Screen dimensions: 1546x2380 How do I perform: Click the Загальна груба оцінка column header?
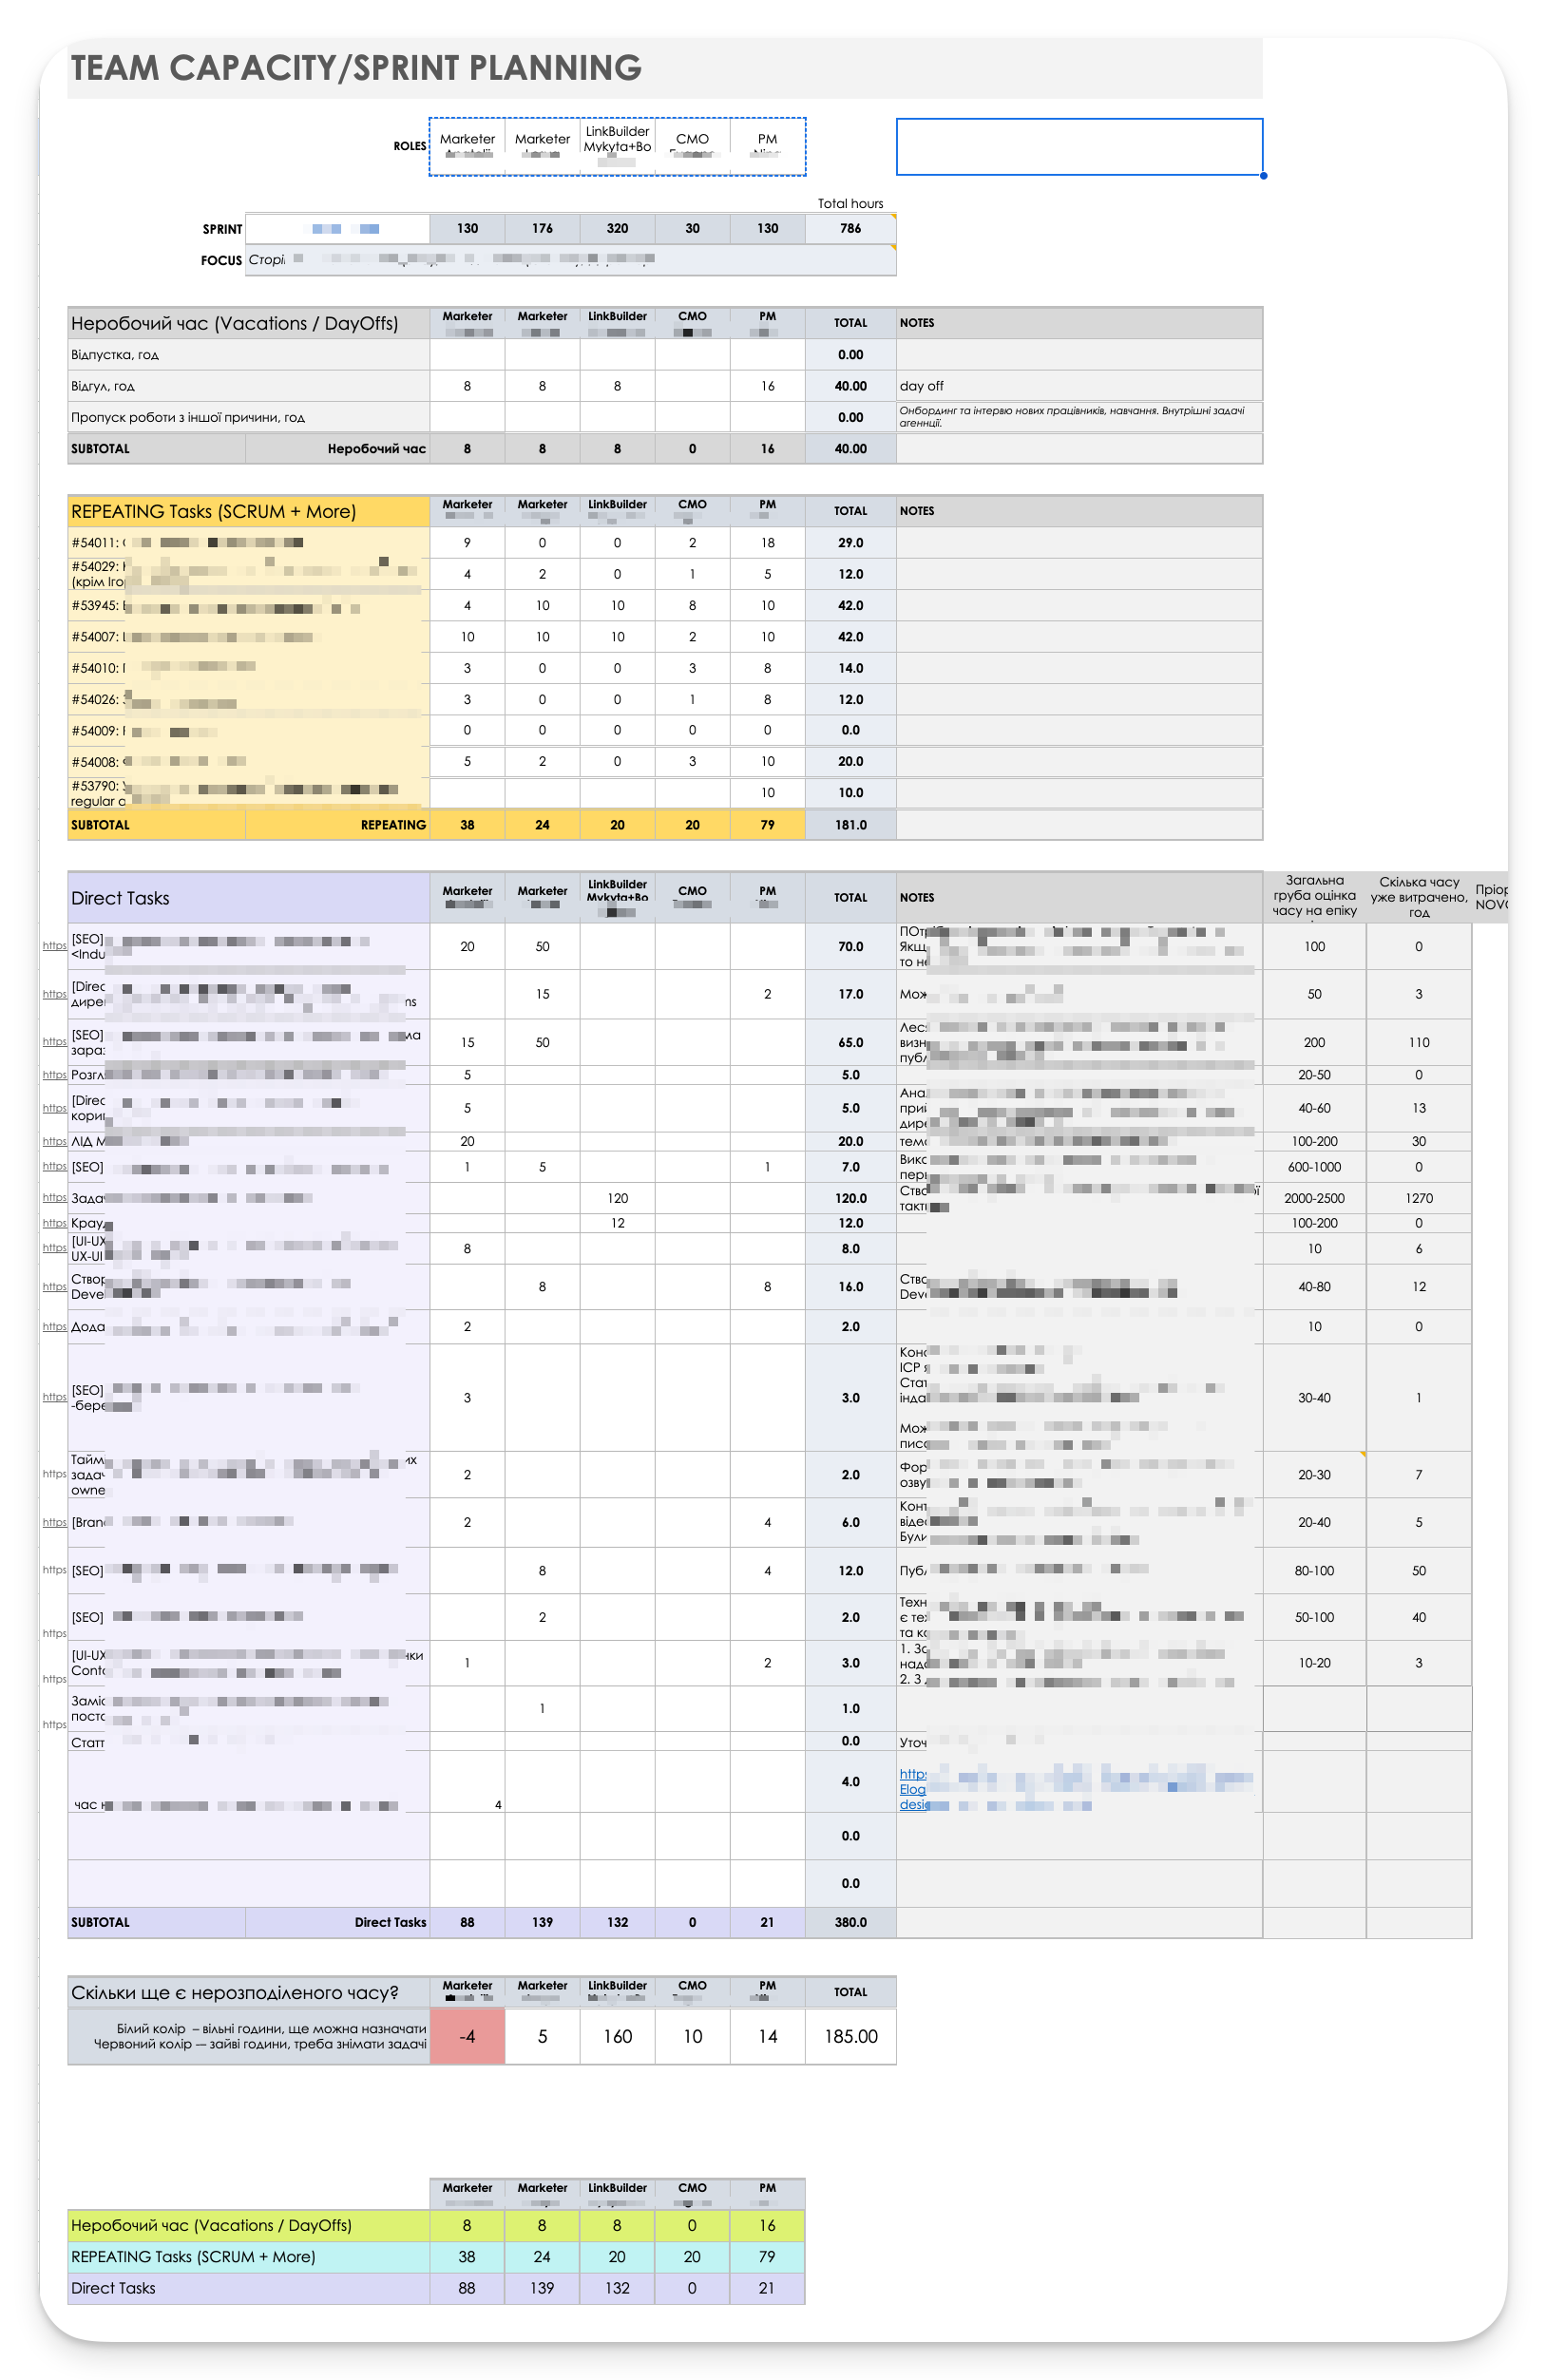1314,896
